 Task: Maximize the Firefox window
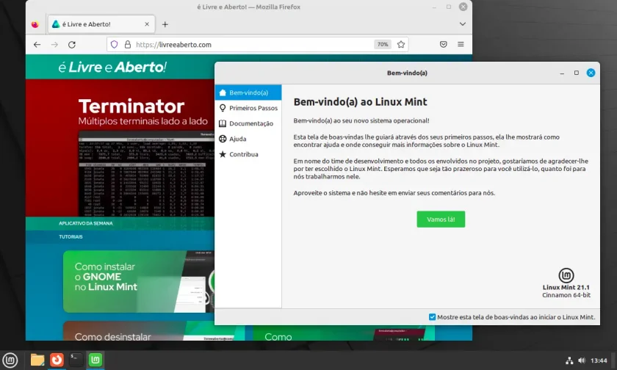tap(449, 7)
